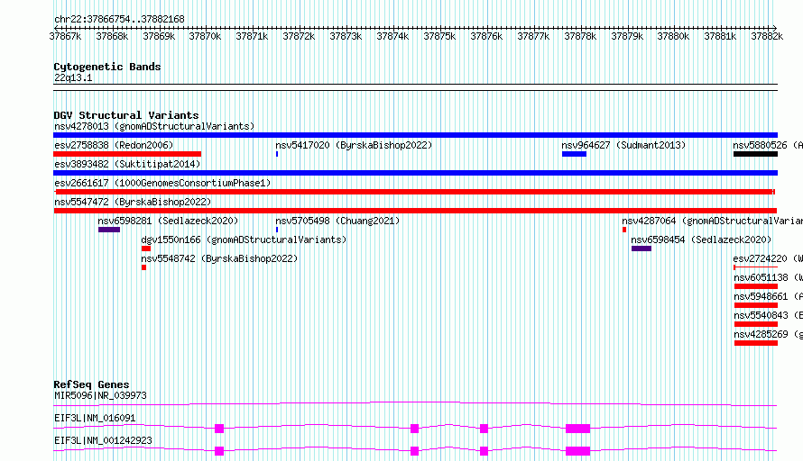Click the 37867k ruler position

click(65, 36)
